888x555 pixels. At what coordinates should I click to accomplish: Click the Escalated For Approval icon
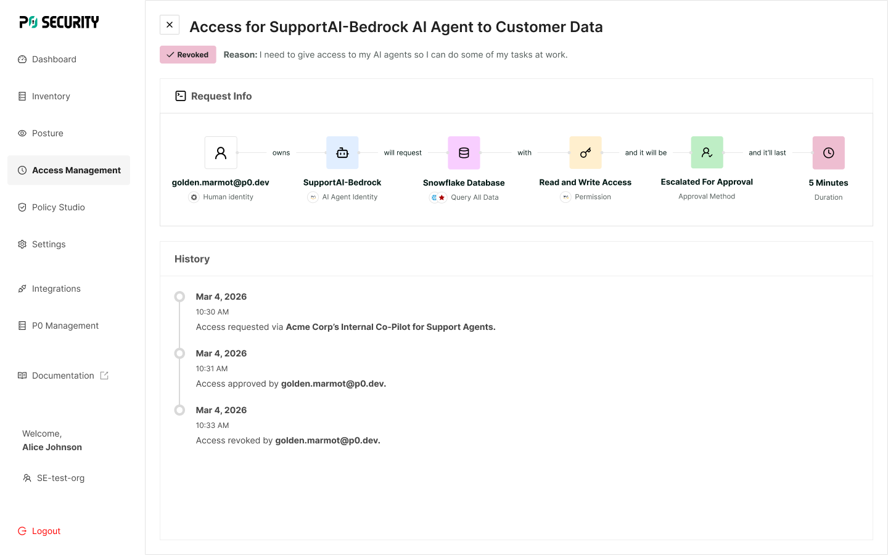click(707, 152)
